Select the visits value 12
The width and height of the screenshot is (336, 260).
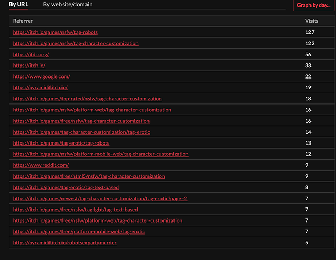tap(308, 154)
